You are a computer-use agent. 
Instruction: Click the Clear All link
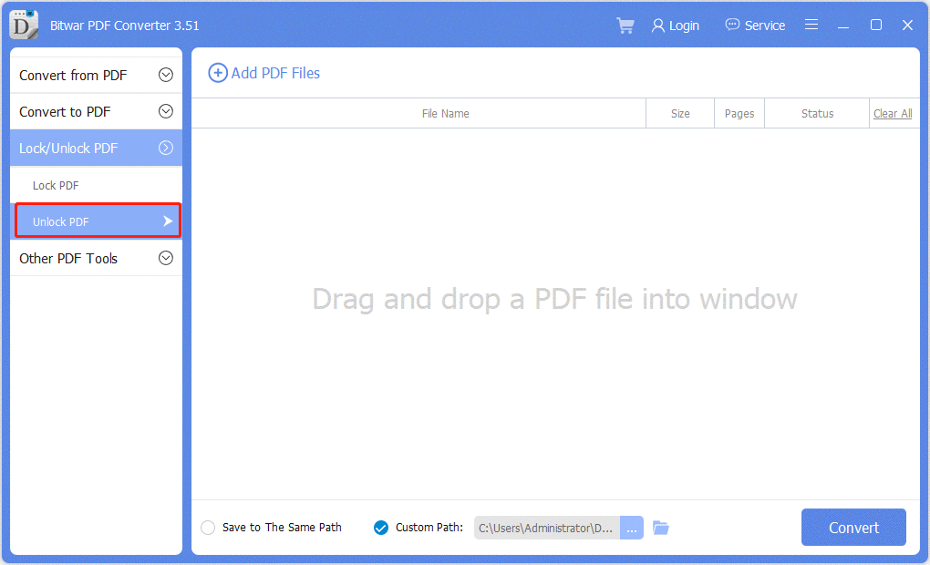[x=892, y=113]
